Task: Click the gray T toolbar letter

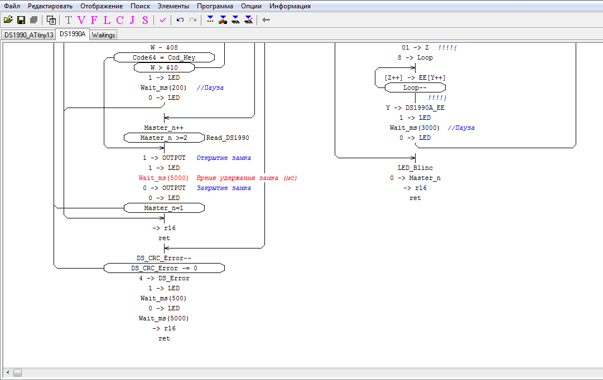Action: coord(69,20)
